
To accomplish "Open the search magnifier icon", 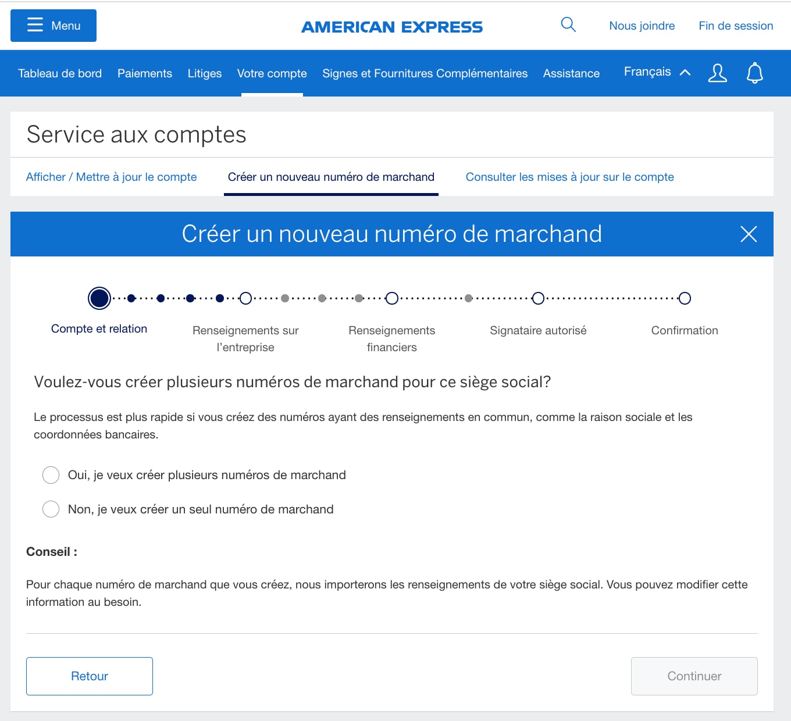I will pos(568,25).
